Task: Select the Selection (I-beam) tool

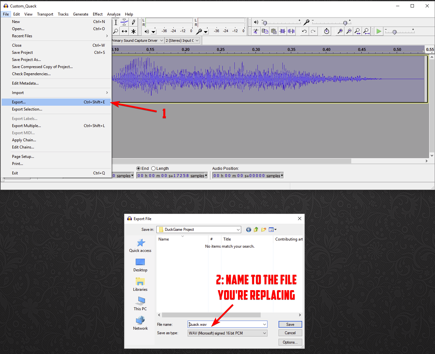Action: pos(116,22)
